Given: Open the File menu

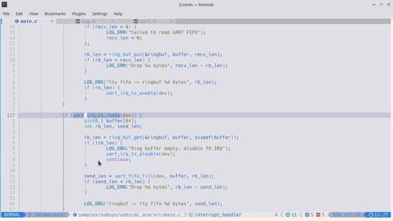Looking at the screenshot, I should (6, 14).
